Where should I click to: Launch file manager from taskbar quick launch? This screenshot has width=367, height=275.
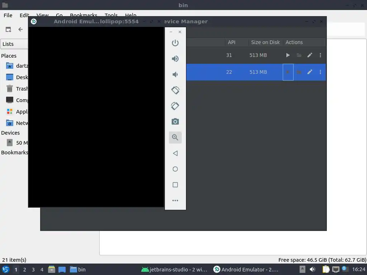52,269
